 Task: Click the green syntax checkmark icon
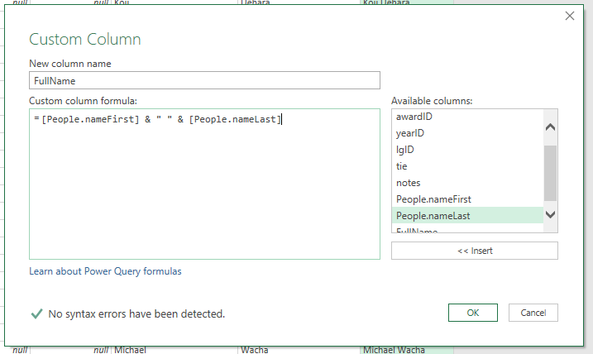click(x=36, y=313)
